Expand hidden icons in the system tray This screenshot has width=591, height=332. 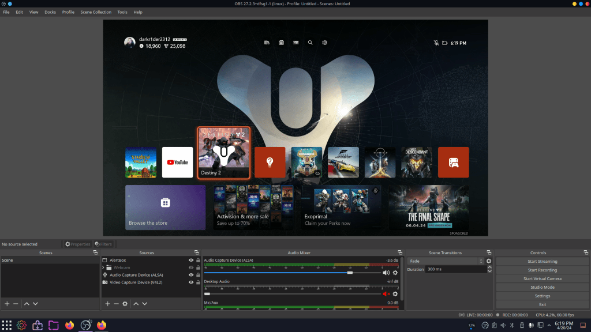549,326
